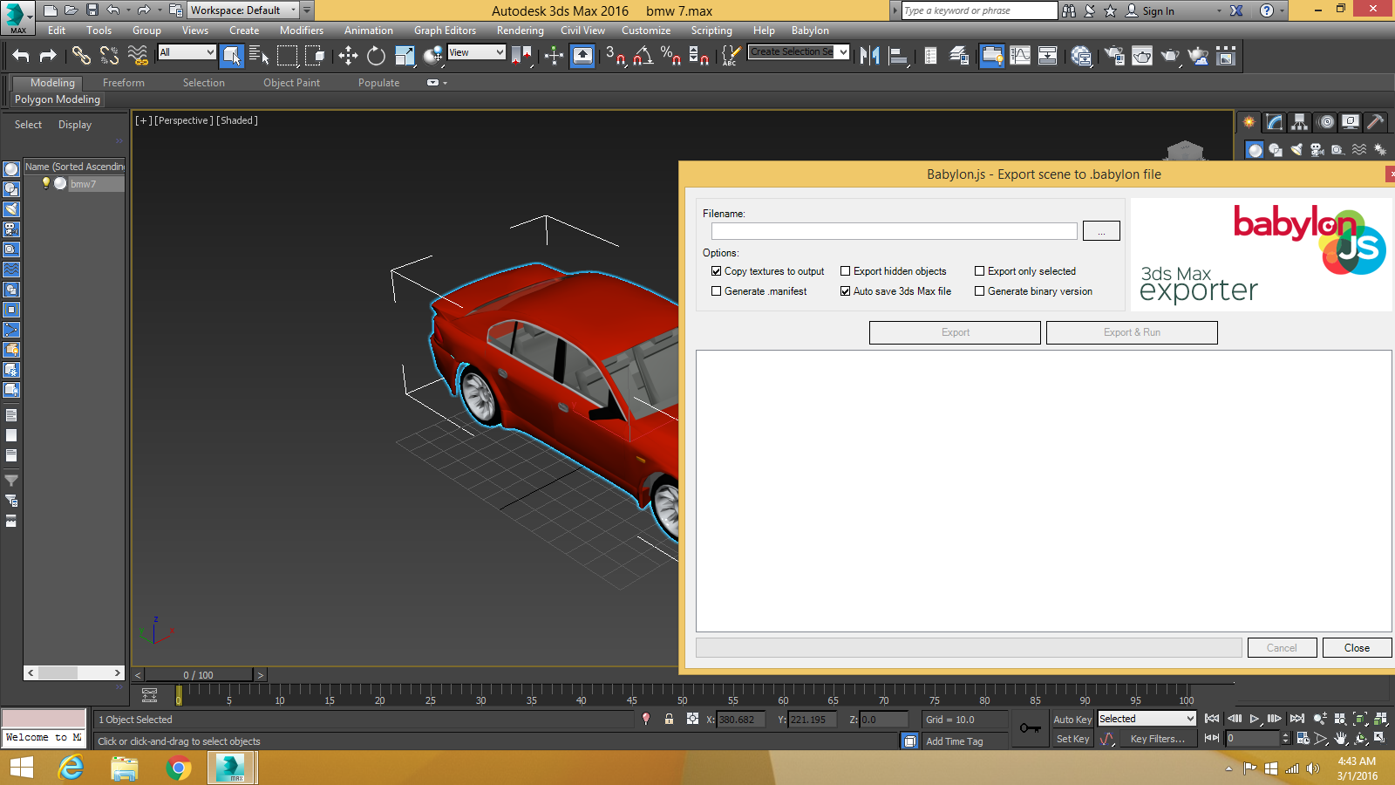Image resolution: width=1395 pixels, height=785 pixels.
Task: Switch to the Object Paint ribbon tab
Action: 291,83
